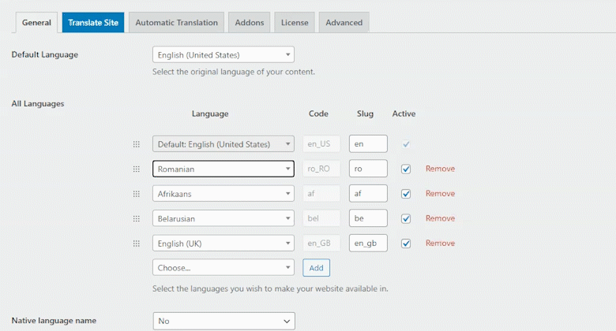The width and height of the screenshot is (616, 331).
Task: Click the 'ro' slug field
Action: [368, 169]
